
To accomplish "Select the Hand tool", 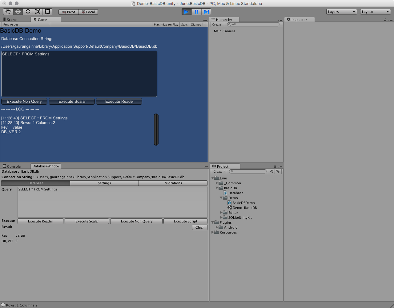I will pos(8,12).
